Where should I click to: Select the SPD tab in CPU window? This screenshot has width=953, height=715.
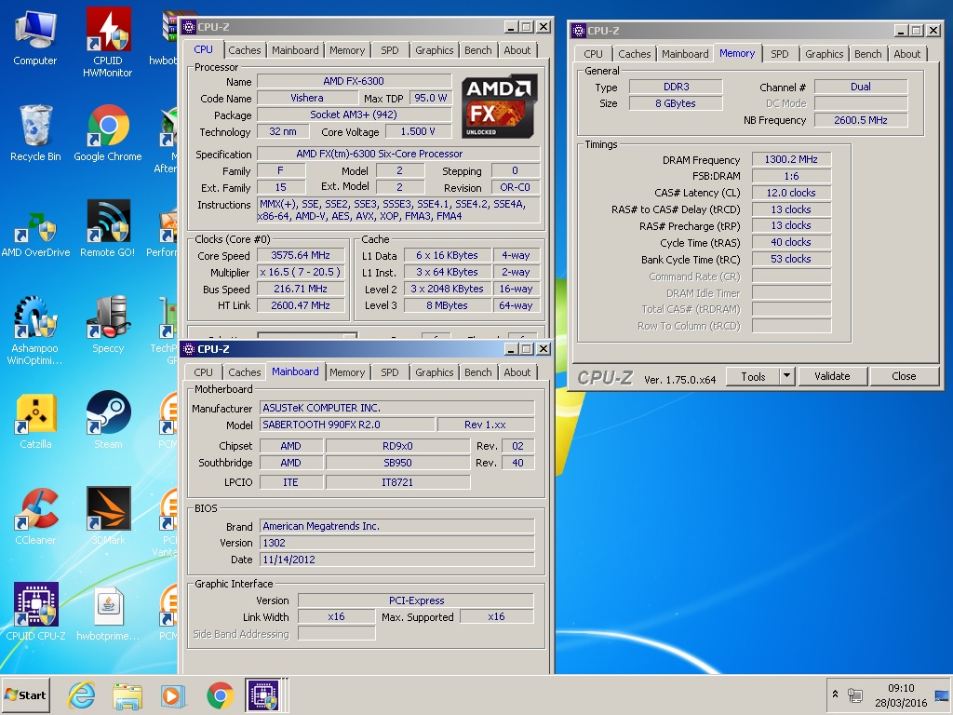(390, 50)
